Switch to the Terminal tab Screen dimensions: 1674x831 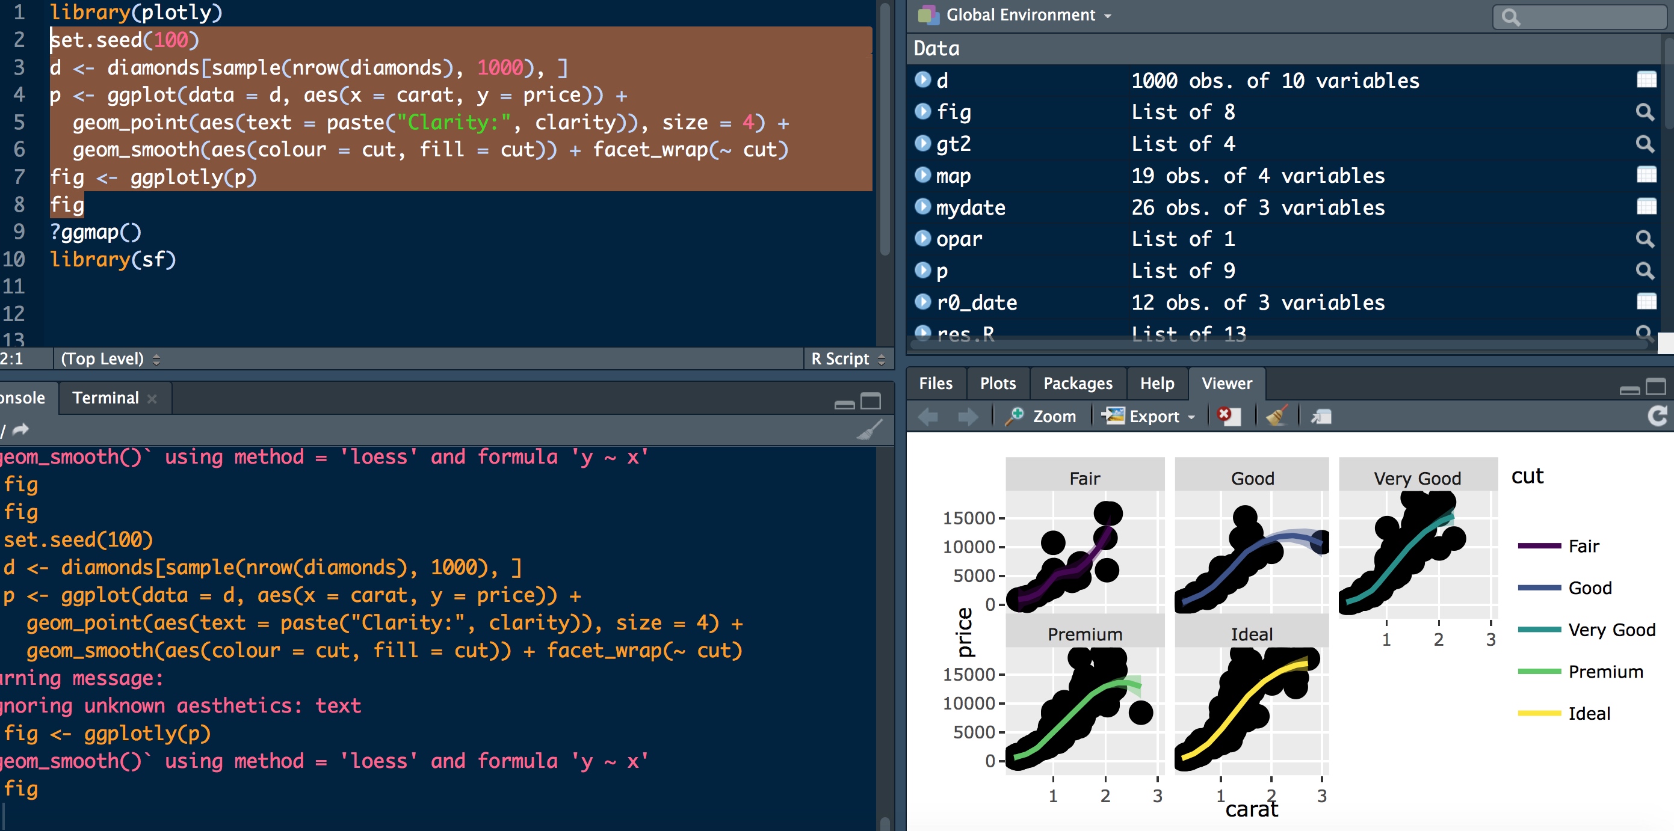coord(106,397)
